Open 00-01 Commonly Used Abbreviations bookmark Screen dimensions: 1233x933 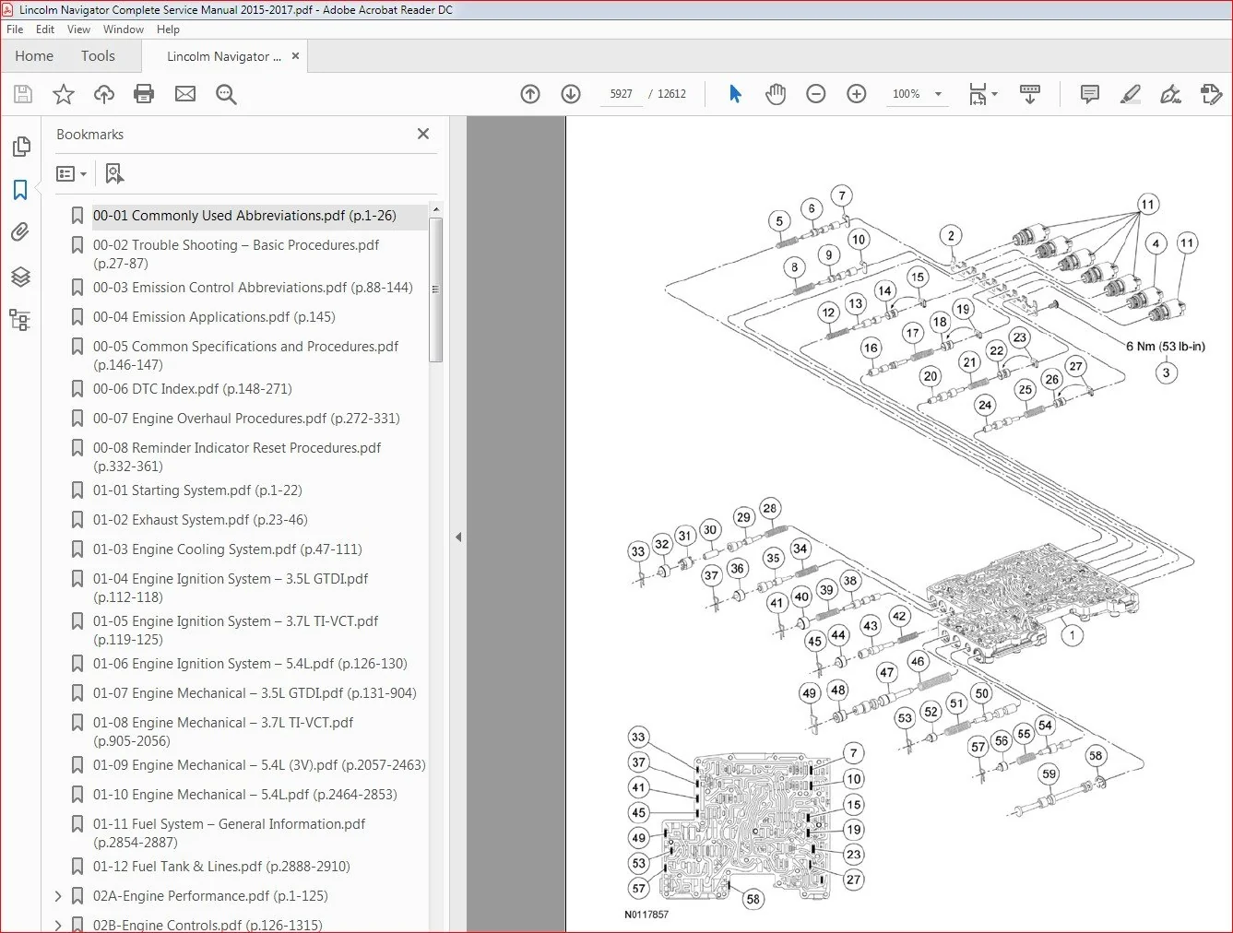pos(244,216)
